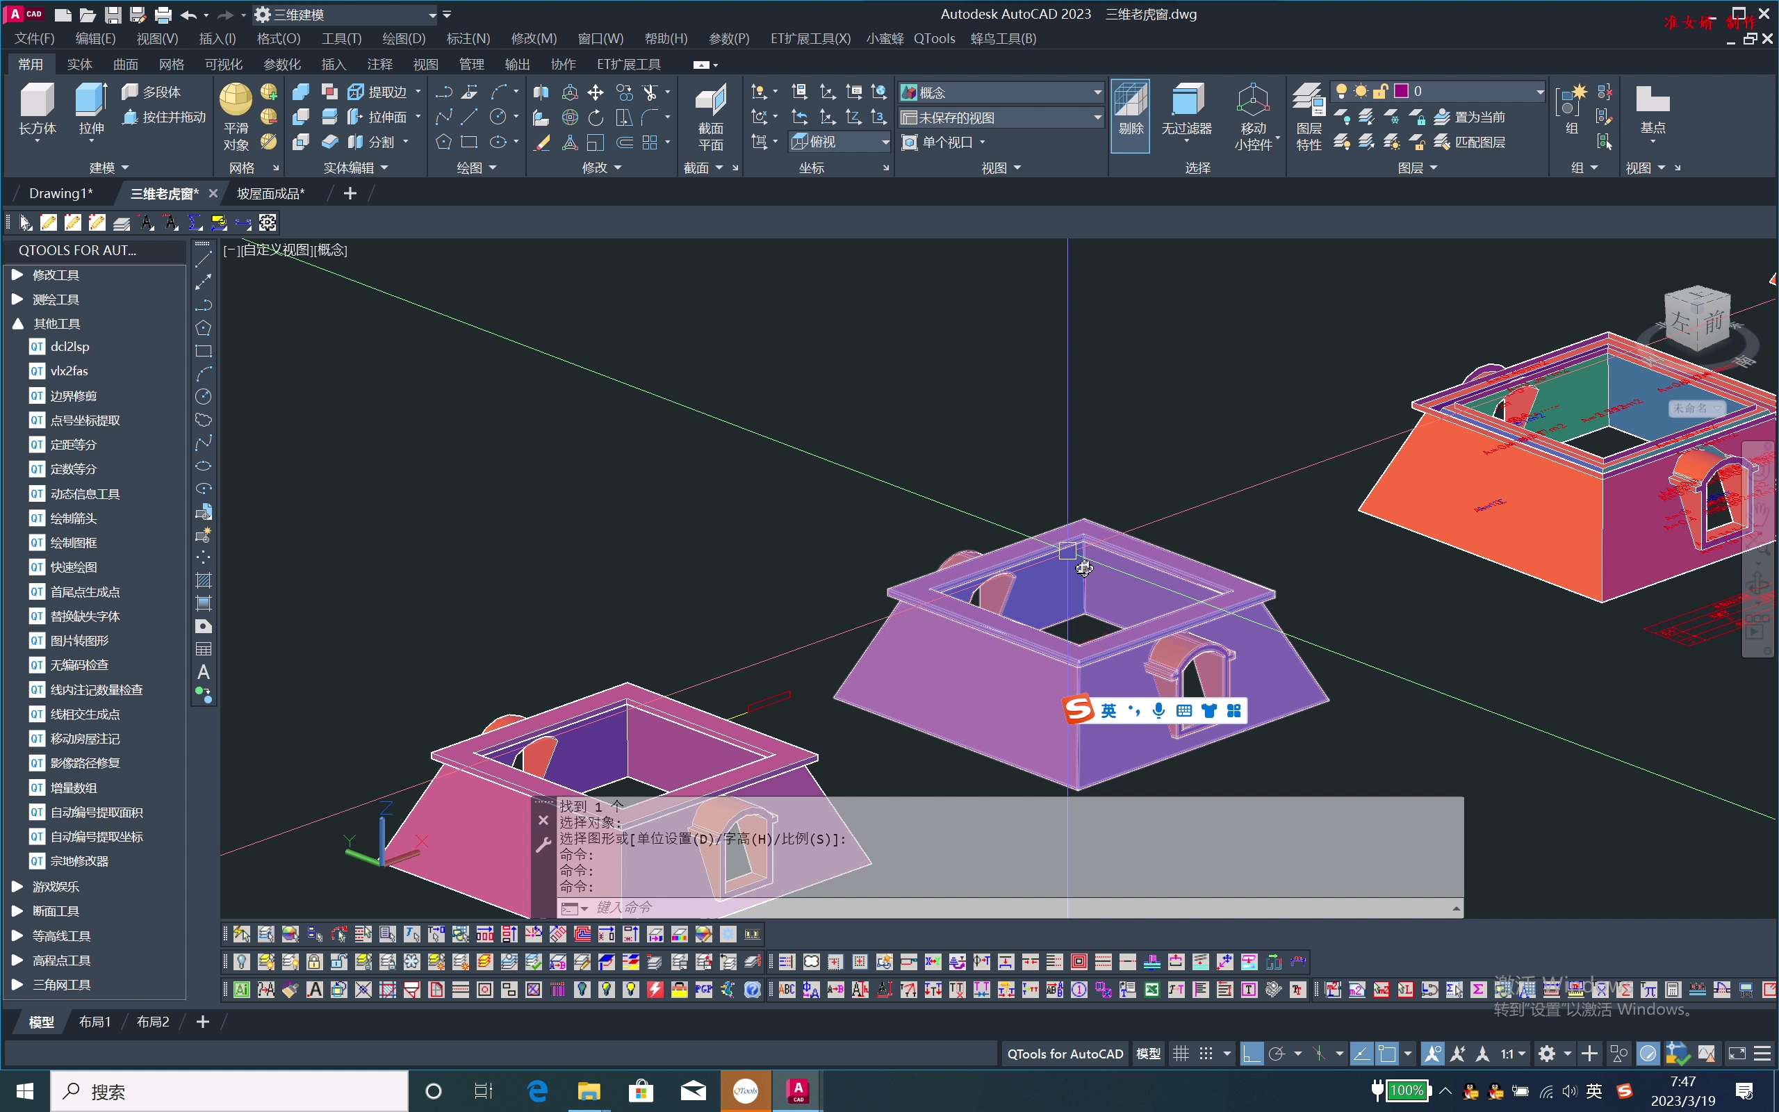Expand the 修改工具 tree group
This screenshot has width=1779, height=1112.
[17, 275]
